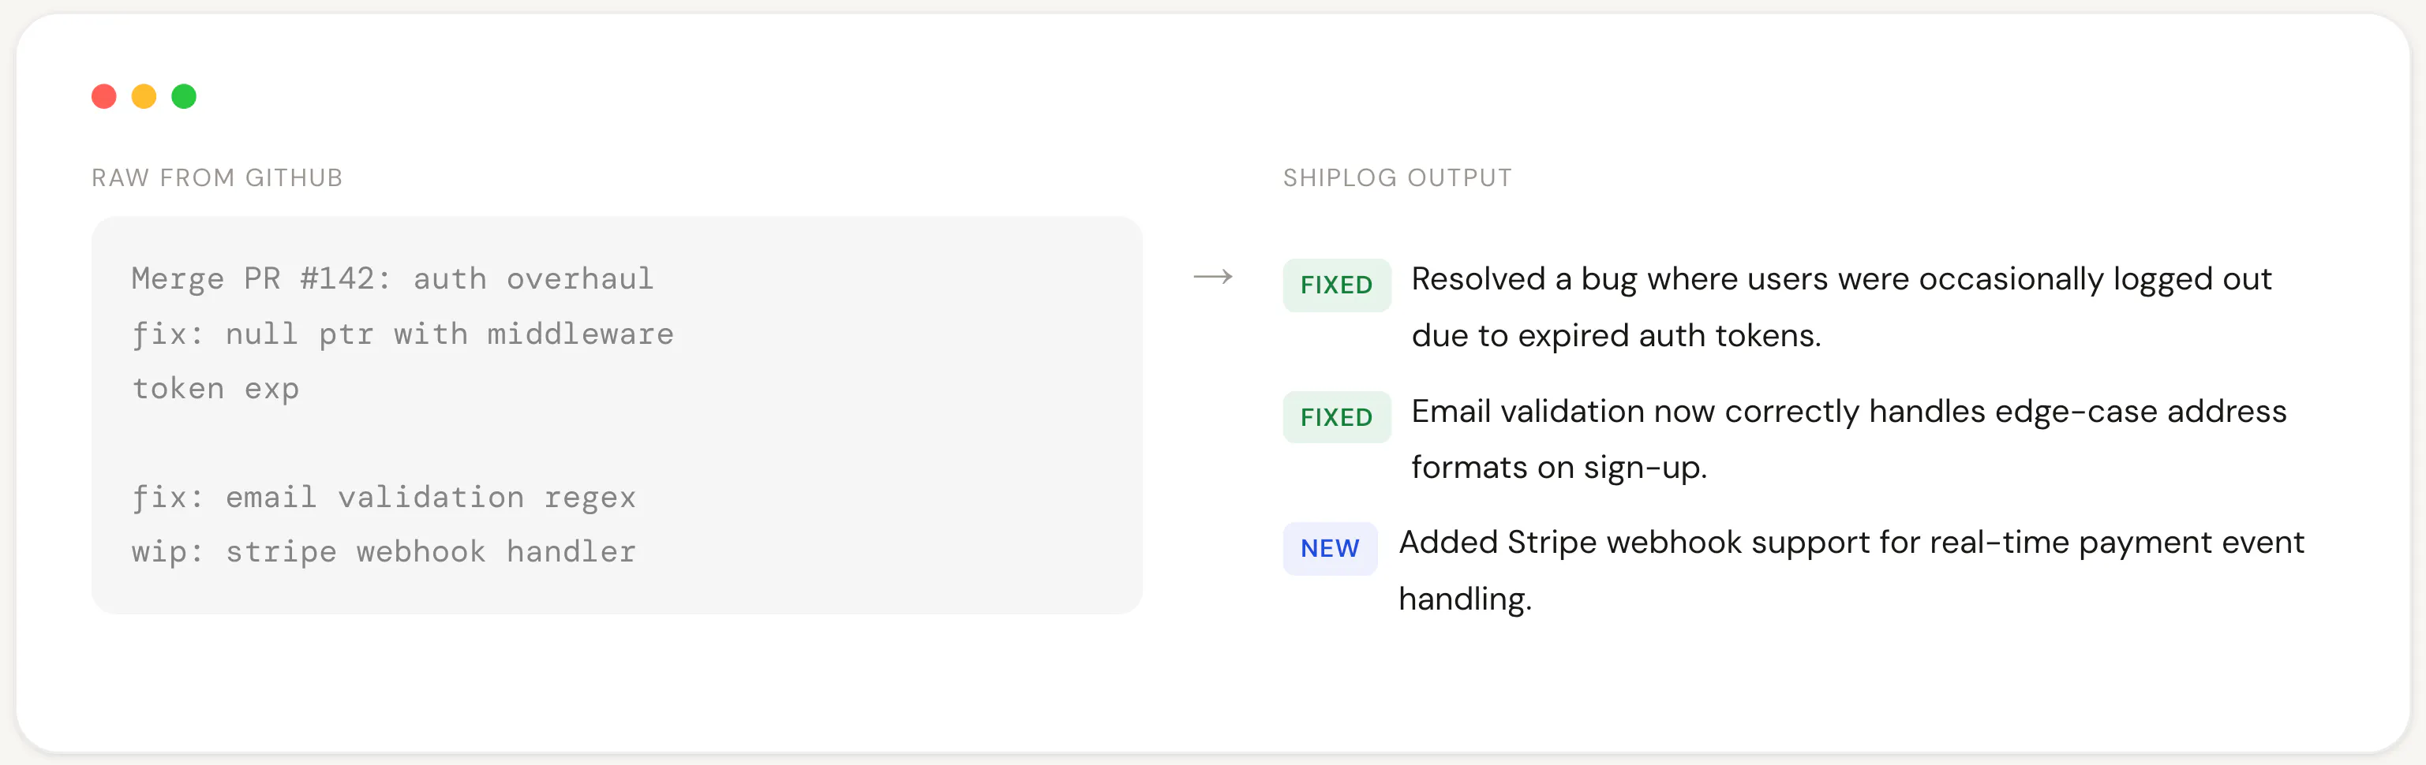Click the stripe webhook handler commit line
2426x765 pixels.
pos(384,551)
